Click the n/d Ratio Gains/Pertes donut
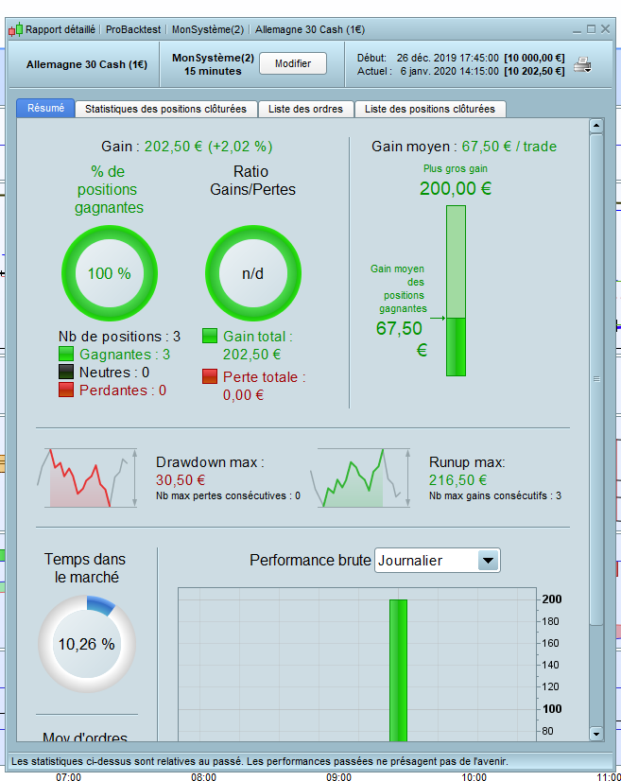The image size is (621, 781). (253, 273)
